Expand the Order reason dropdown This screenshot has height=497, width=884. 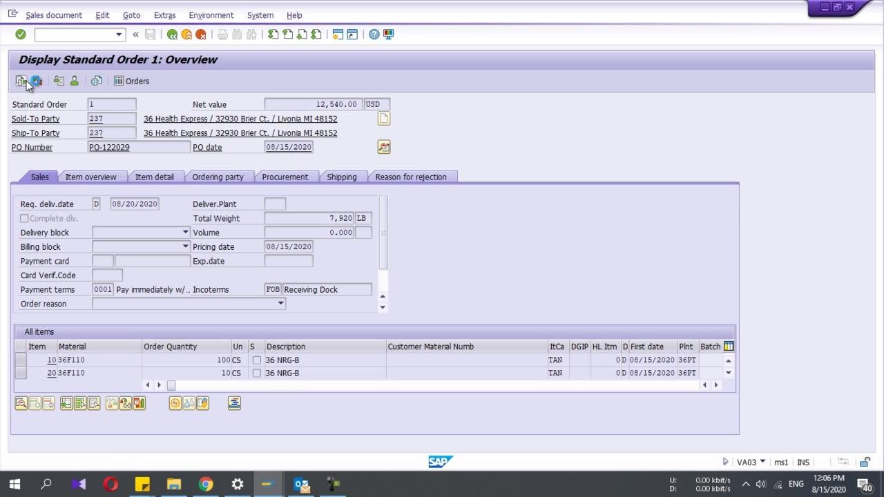tap(280, 304)
